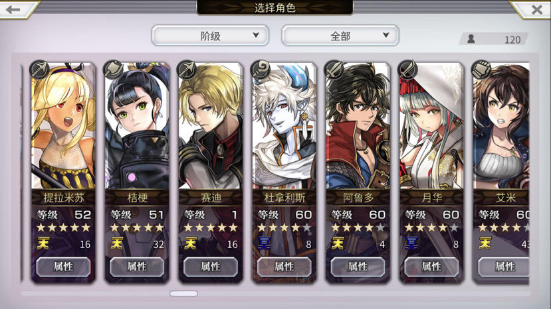The height and width of the screenshot is (309, 551).
Task: Open 属性 for 提拉米苏
Action: coord(63,267)
